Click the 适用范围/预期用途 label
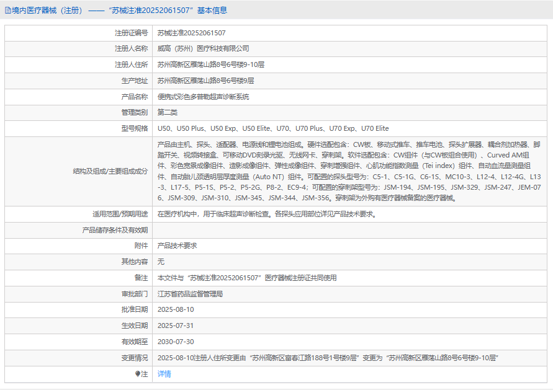Viewport: 553px width, 390px height. [x=120, y=214]
